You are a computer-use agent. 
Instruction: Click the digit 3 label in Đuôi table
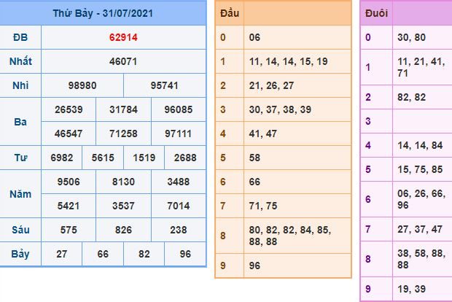point(368,121)
